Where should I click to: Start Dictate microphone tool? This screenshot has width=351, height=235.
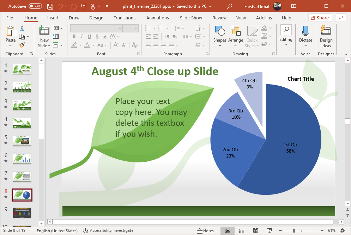coord(305,36)
